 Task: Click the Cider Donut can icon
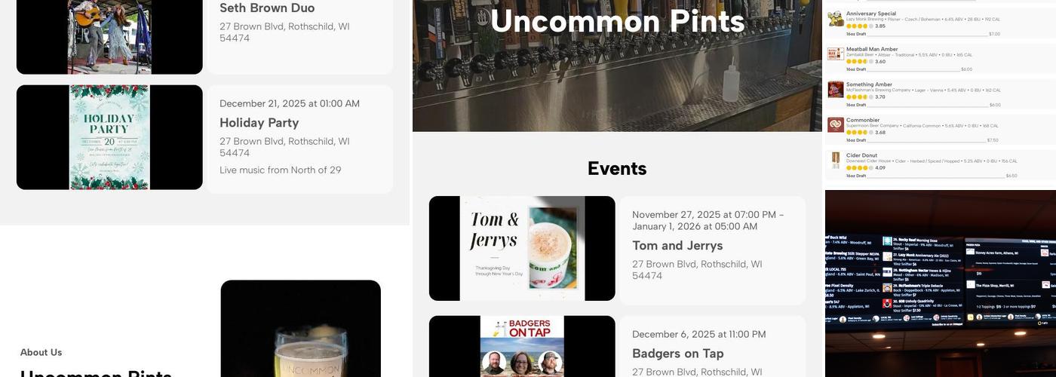tap(835, 161)
